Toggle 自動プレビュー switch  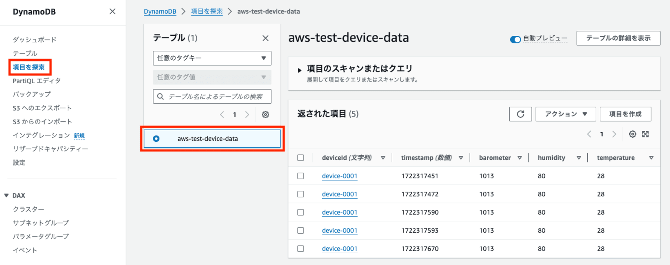coord(515,39)
